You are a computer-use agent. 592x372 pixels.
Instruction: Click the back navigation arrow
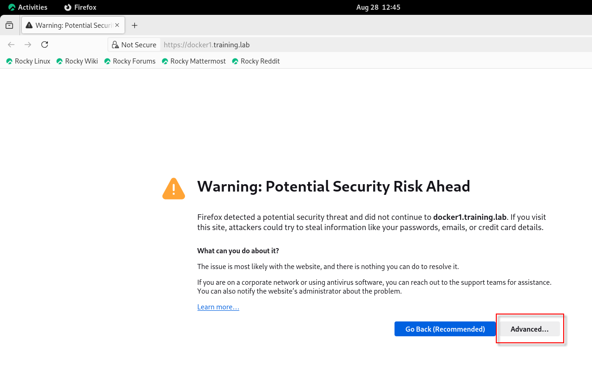coord(12,45)
